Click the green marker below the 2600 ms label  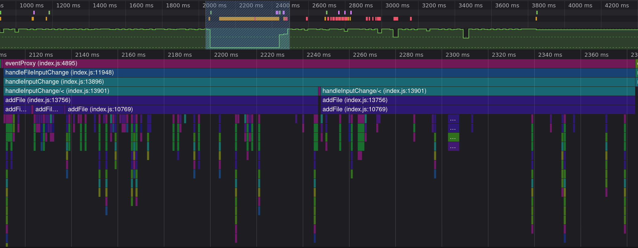(x=327, y=13)
